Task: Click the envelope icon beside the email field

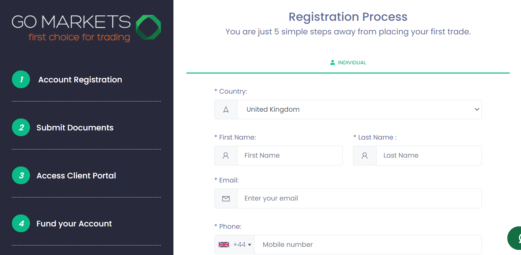Action: click(226, 198)
